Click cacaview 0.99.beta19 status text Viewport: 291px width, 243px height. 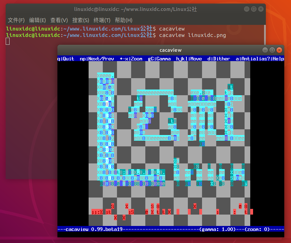coord(94,229)
